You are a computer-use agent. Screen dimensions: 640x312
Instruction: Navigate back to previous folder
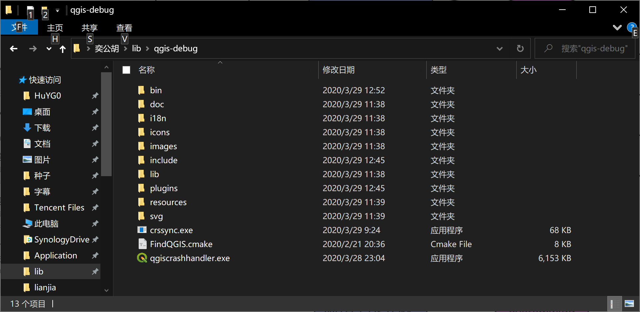14,49
